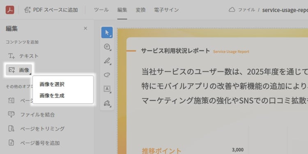This screenshot has height=154, width=308.
Task: Choose テキスト to add text
Action: tap(29, 56)
